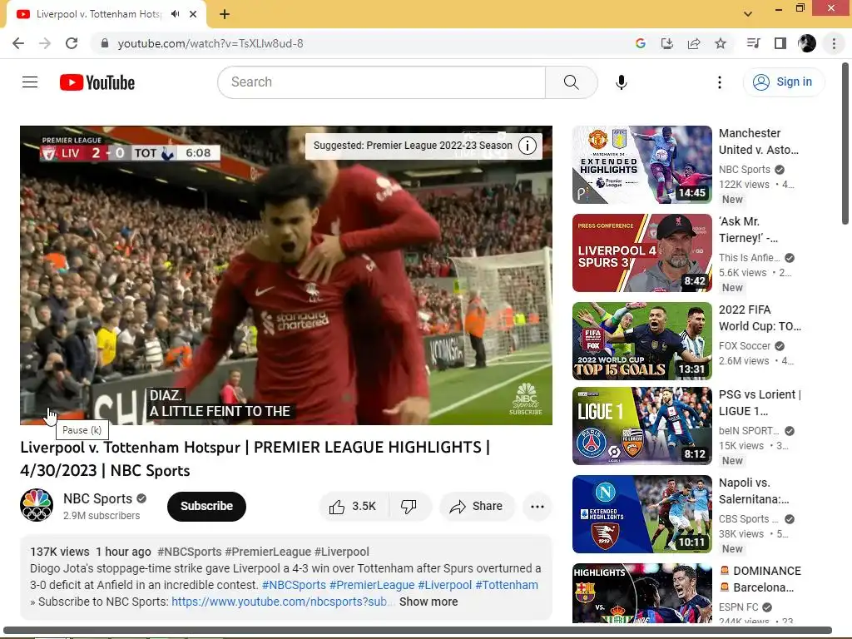This screenshot has width=852, height=639.
Task: Toggle the browser side panel
Action: (780, 43)
